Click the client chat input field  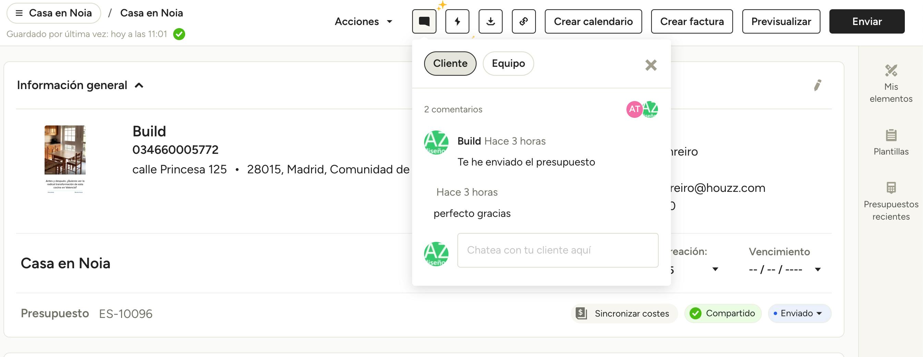click(x=558, y=250)
